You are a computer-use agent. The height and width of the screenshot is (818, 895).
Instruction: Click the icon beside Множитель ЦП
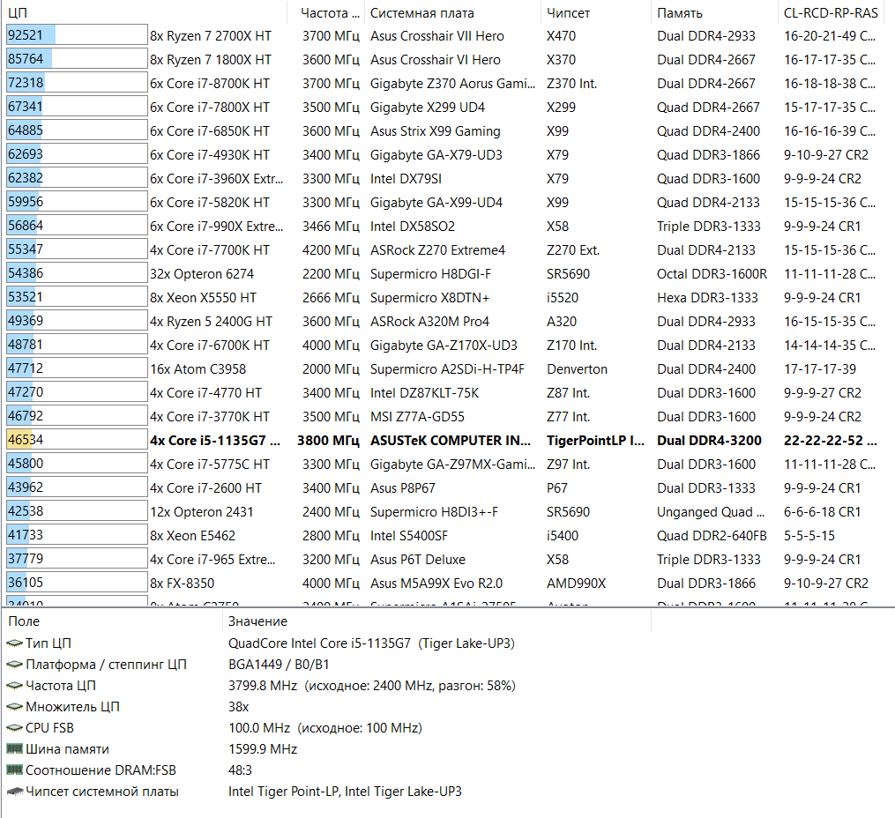click(14, 707)
